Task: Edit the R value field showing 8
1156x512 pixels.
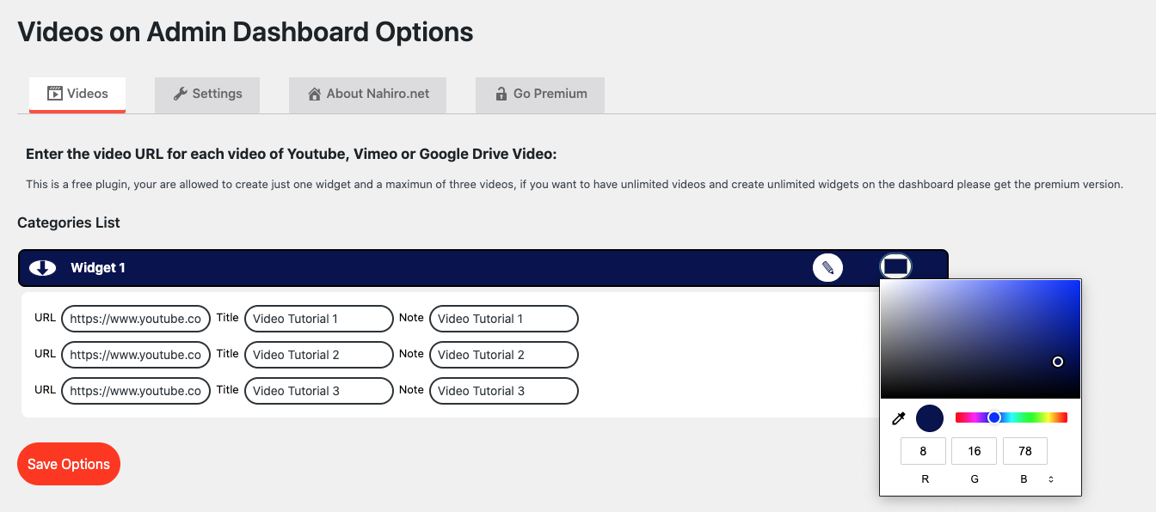Action: pos(923,451)
